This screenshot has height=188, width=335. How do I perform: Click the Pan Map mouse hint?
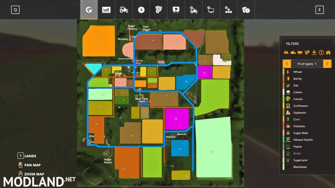30,165
